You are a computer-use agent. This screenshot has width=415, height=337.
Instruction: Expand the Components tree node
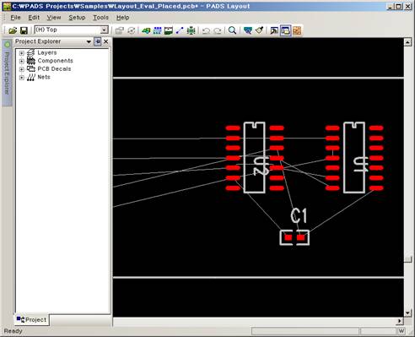pos(22,61)
